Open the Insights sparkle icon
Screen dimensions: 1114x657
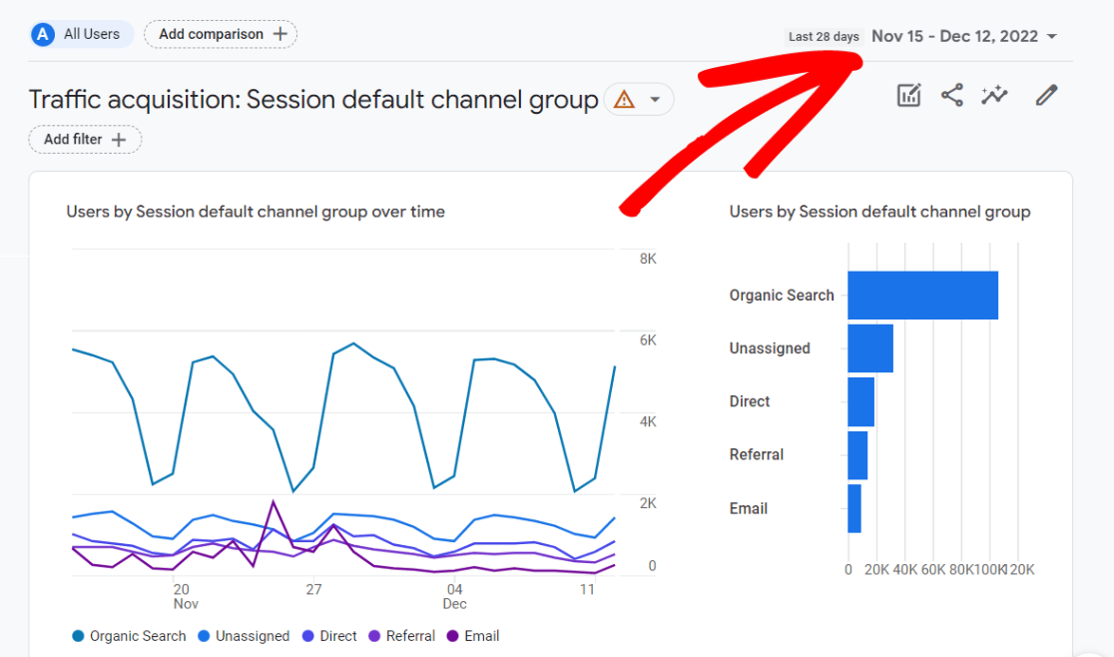[x=994, y=96]
